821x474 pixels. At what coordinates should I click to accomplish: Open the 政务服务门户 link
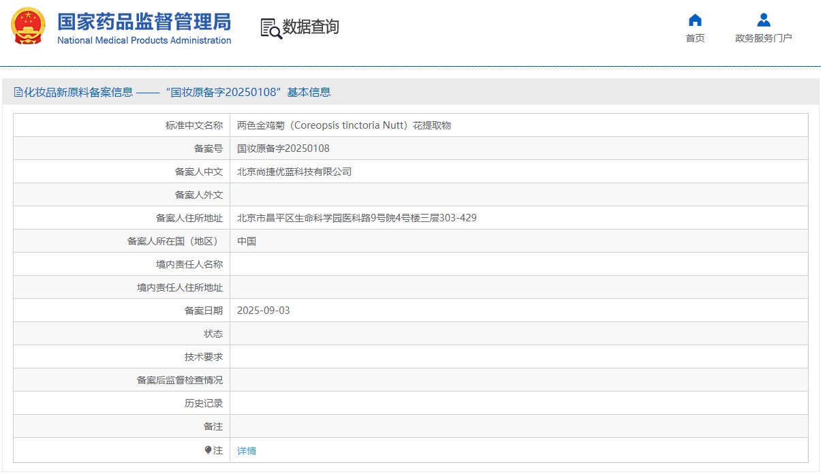click(764, 38)
